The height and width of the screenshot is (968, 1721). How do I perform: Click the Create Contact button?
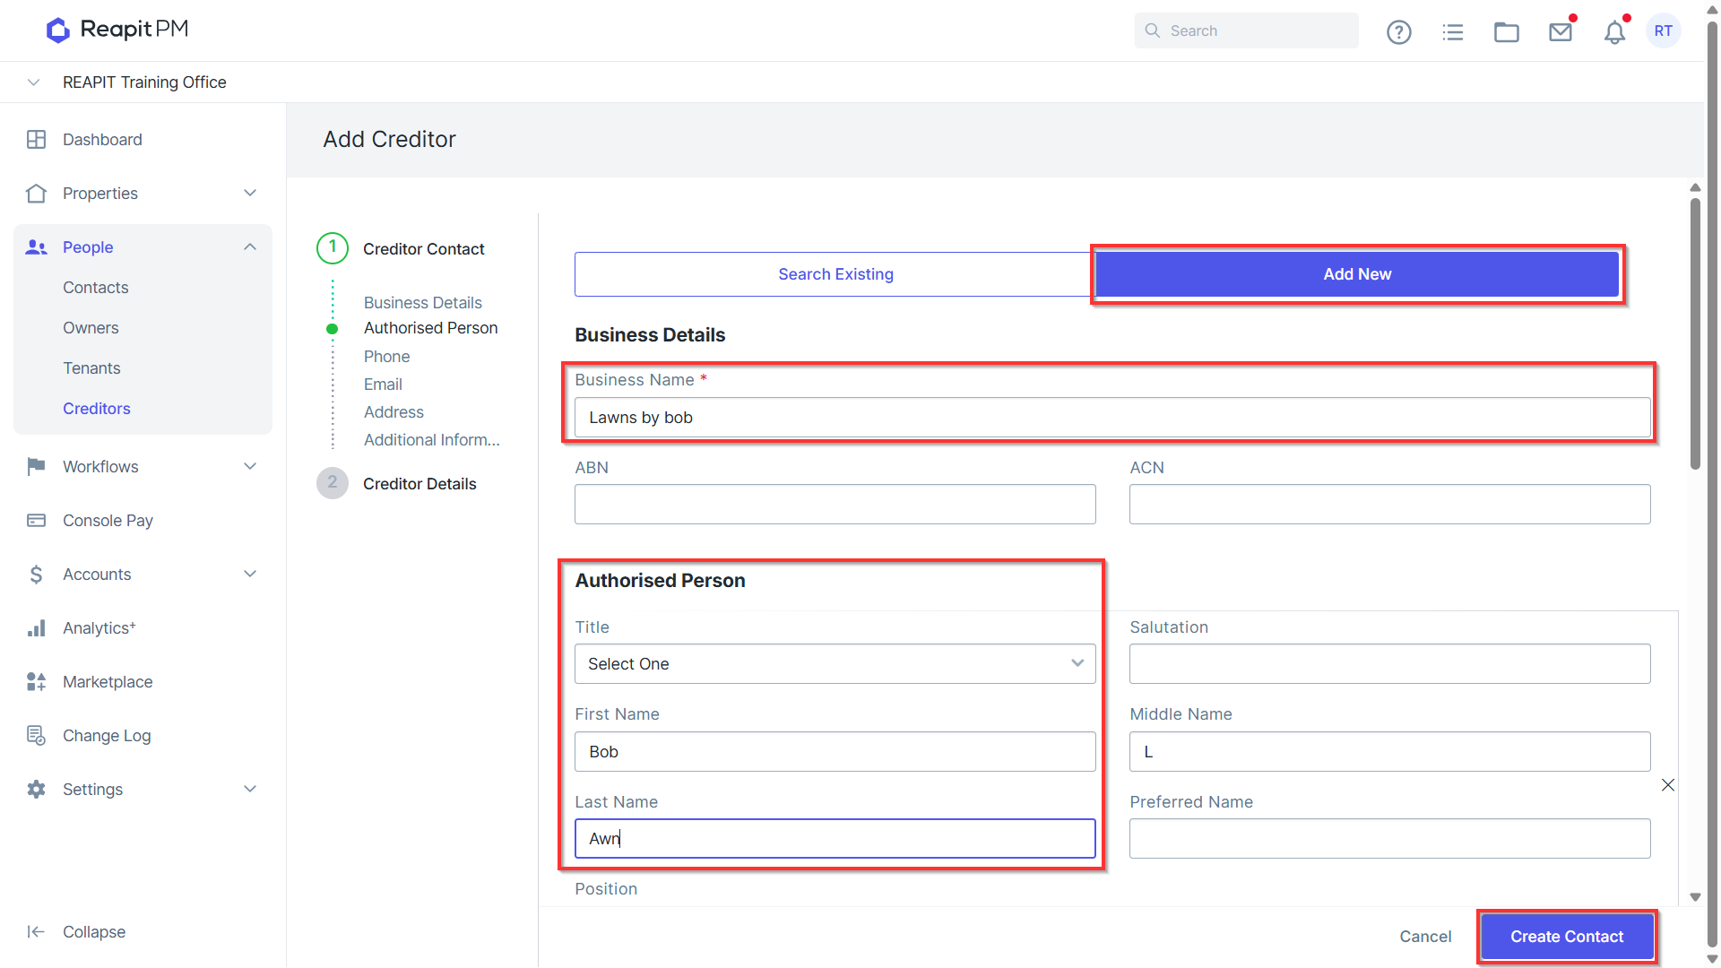click(1567, 937)
